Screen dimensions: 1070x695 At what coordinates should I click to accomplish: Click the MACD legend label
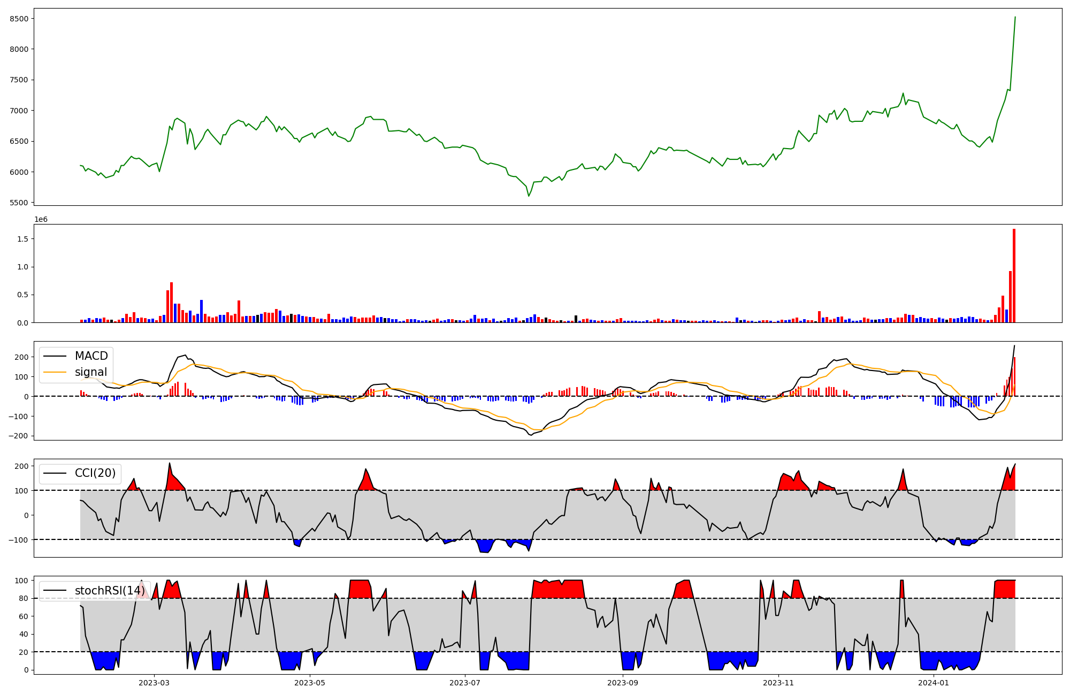[x=91, y=356]
